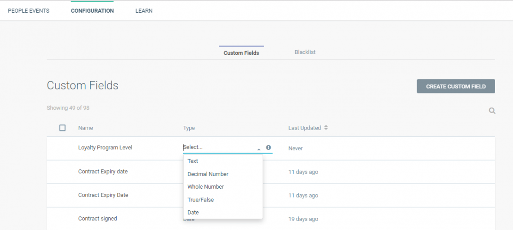Open the Contract signed field row
Viewport: 513px width, 230px height.
(x=271, y=219)
